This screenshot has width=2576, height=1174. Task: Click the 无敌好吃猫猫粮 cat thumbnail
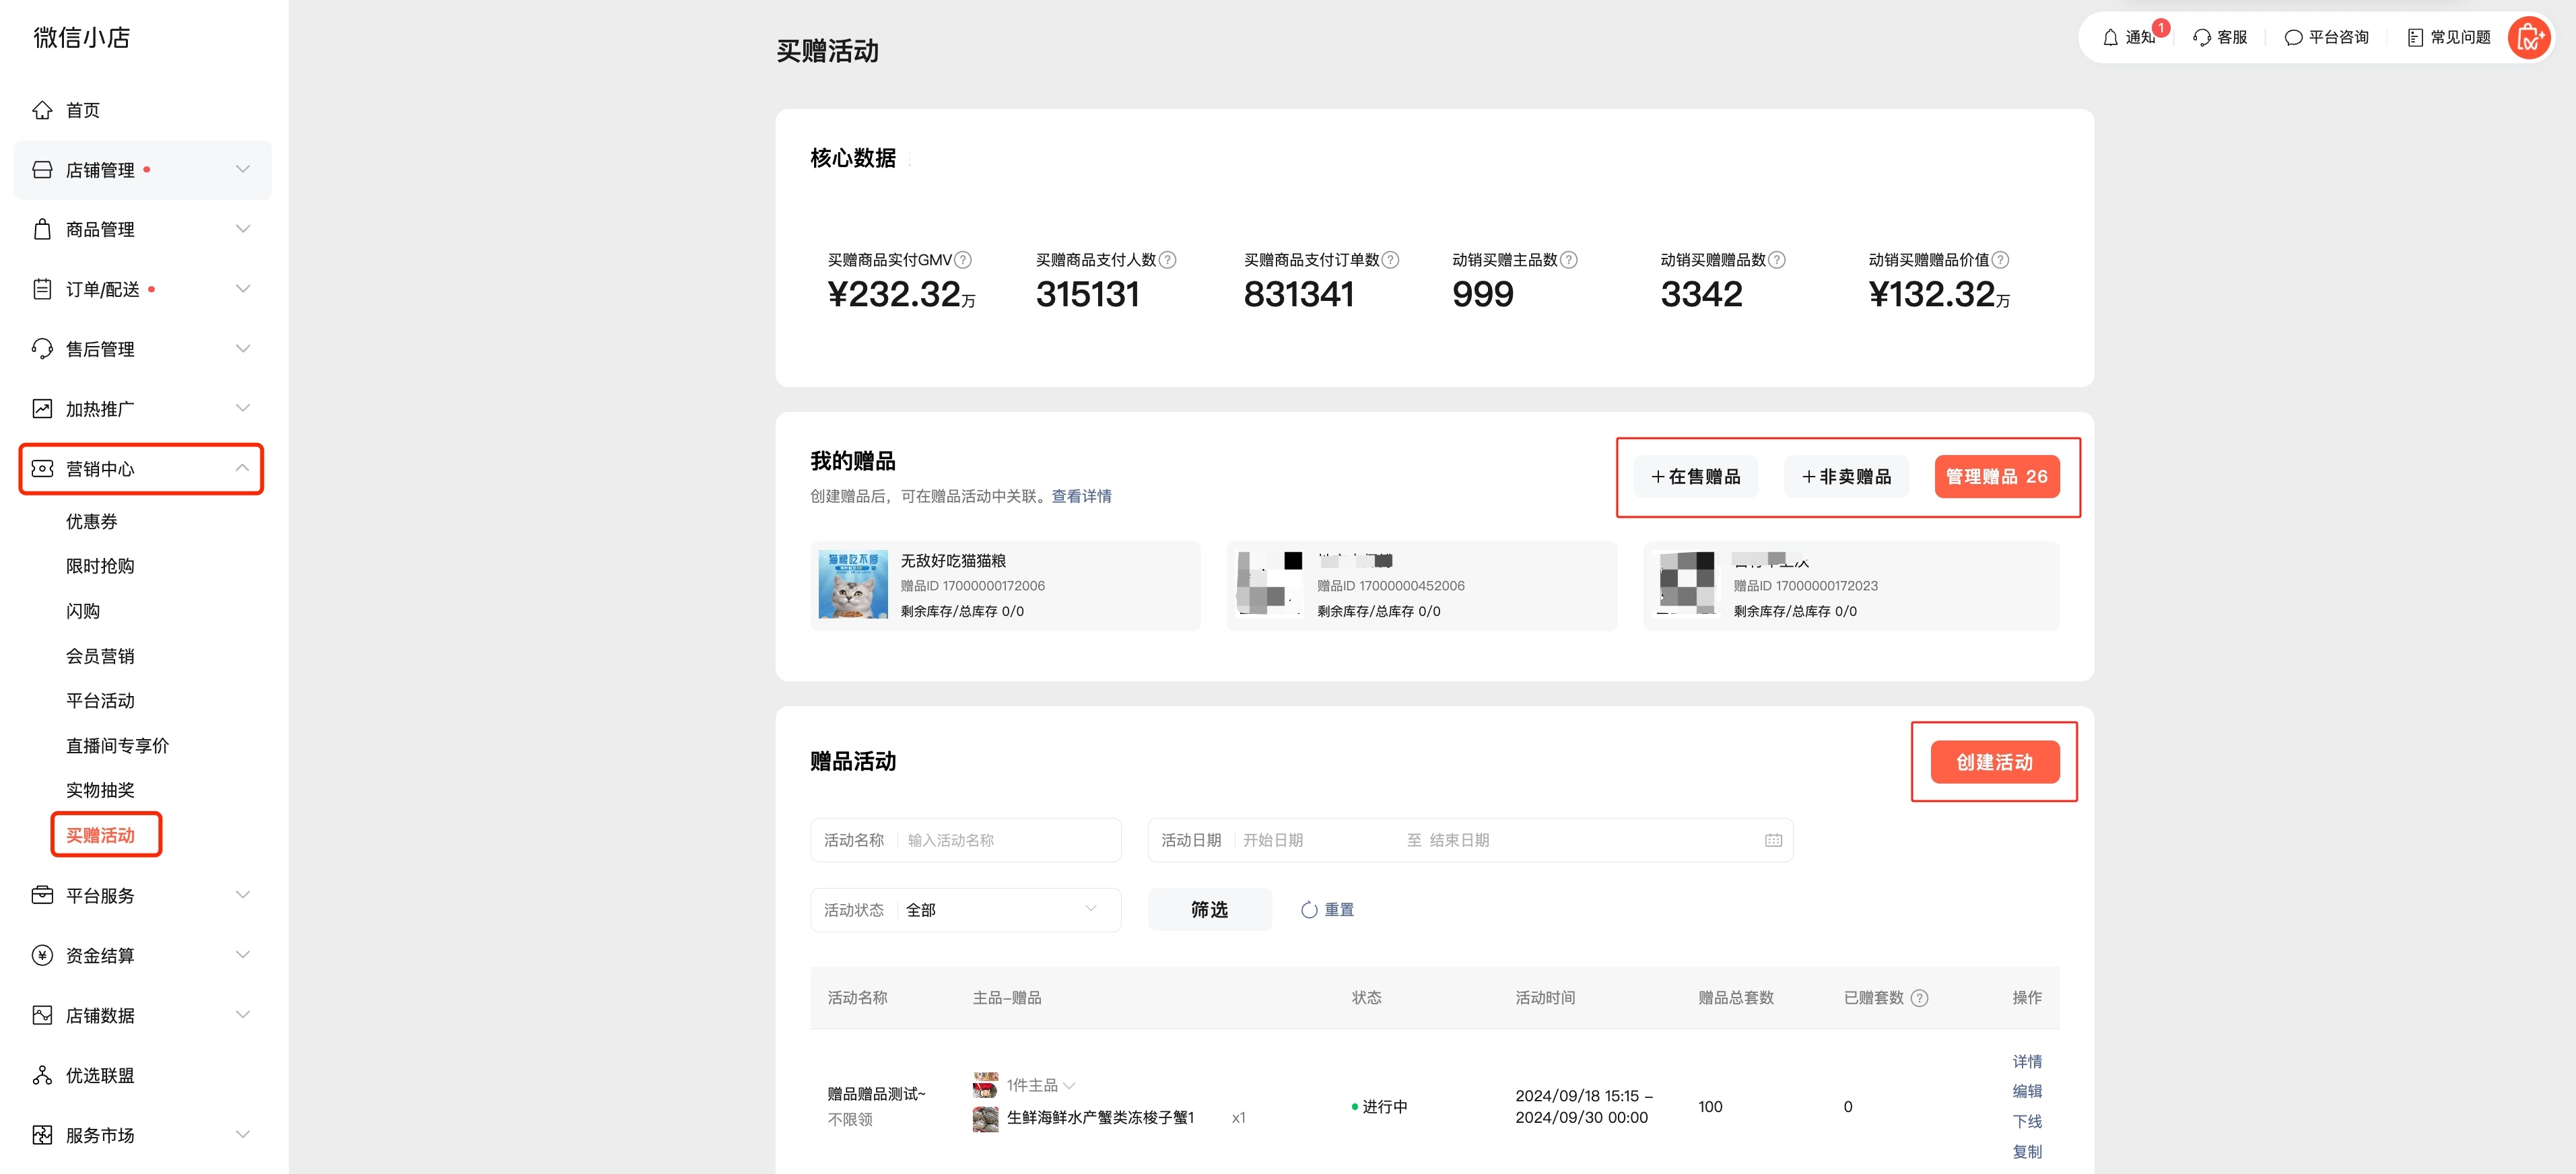click(853, 585)
